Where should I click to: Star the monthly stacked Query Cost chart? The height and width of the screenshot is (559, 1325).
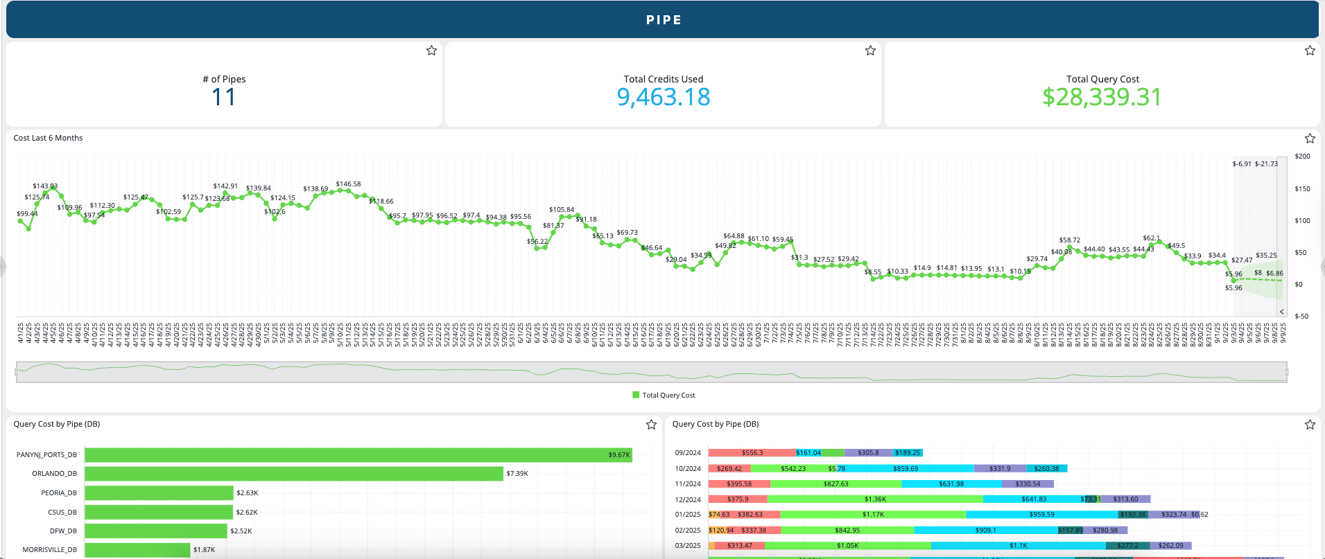(x=1309, y=425)
